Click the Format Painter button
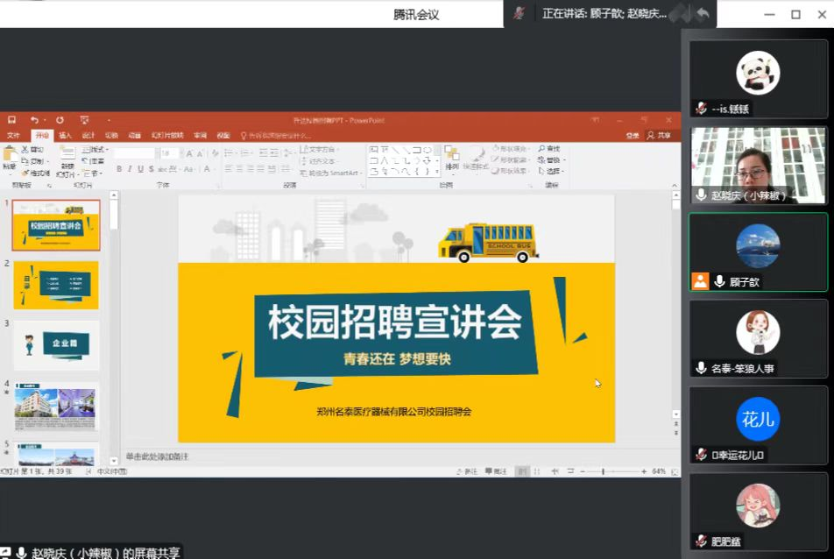The width and height of the screenshot is (834, 559). [36, 173]
